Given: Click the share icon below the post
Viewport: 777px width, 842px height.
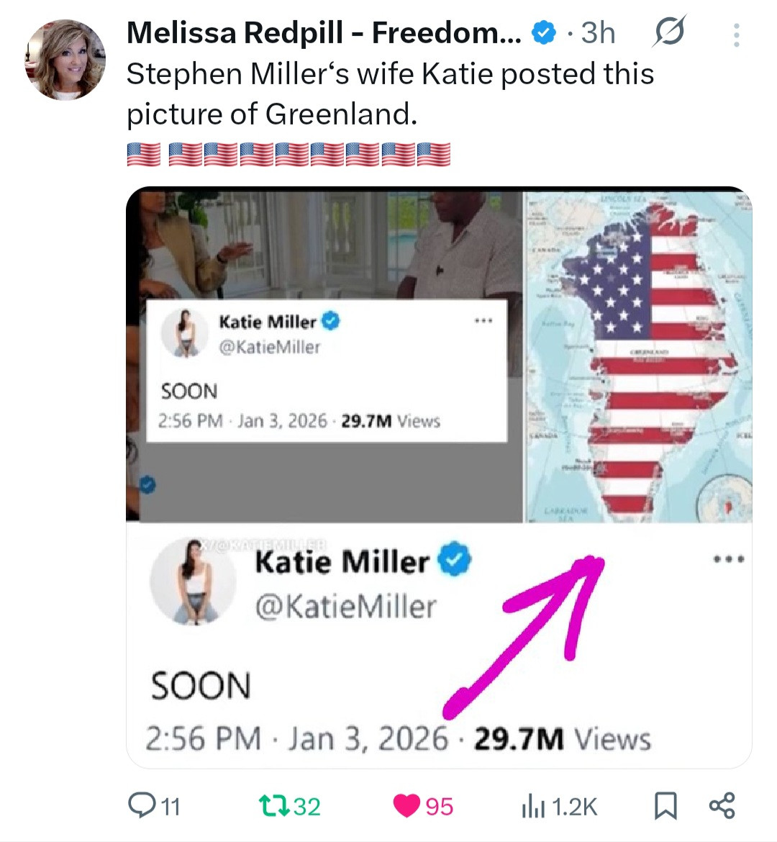Looking at the screenshot, I should 722,805.
